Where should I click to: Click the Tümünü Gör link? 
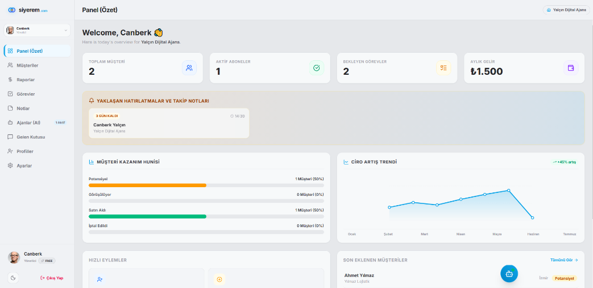click(x=564, y=260)
